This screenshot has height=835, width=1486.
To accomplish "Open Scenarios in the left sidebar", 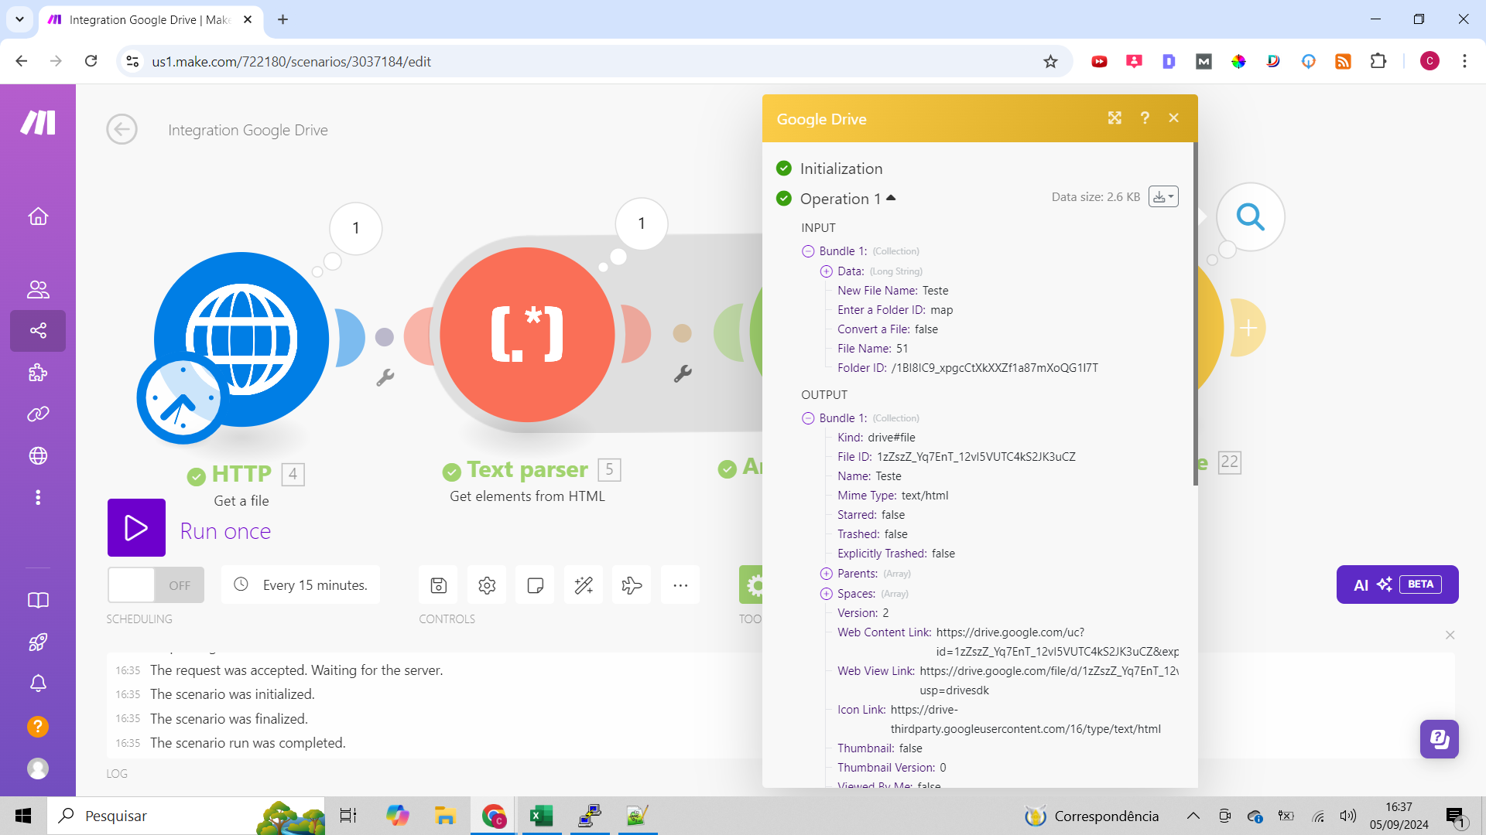I will click(x=38, y=331).
